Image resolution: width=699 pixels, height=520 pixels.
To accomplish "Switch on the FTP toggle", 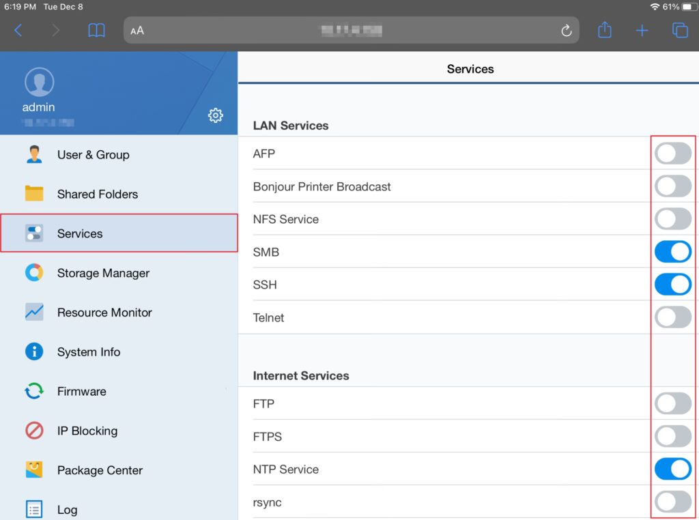I will 672,404.
